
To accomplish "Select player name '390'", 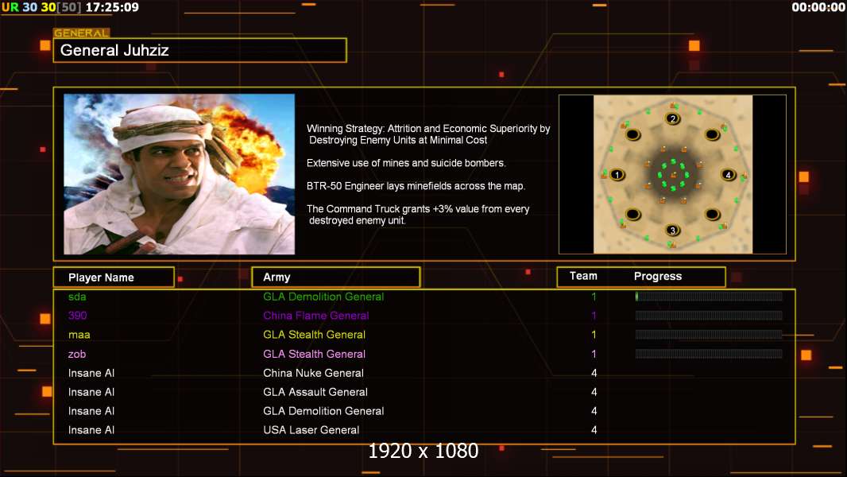I will 77,316.
